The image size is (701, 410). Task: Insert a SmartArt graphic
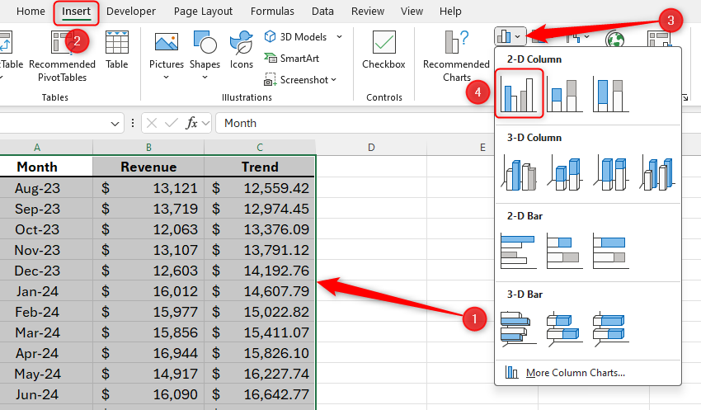(x=291, y=58)
